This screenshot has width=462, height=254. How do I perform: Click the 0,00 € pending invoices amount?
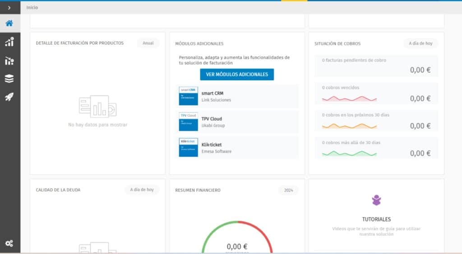pyautogui.click(x=420, y=70)
